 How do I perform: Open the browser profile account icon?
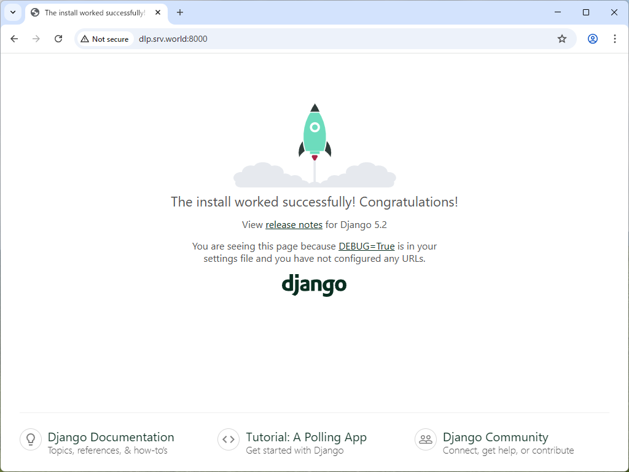592,38
